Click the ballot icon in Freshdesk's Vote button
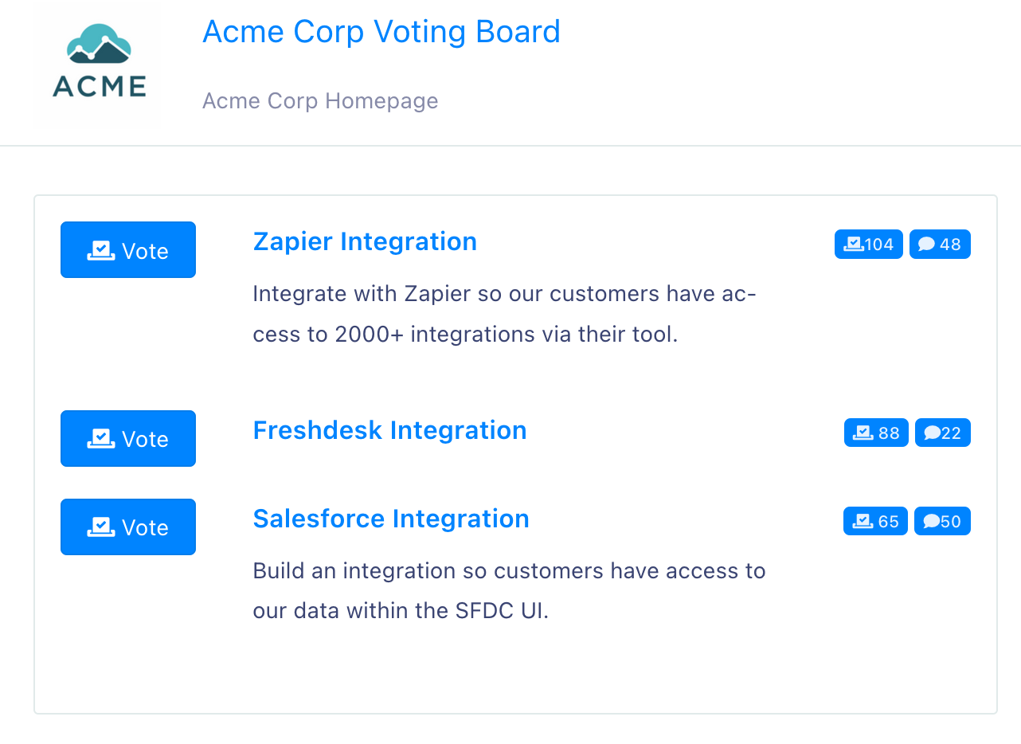 click(x=101, y=439)
